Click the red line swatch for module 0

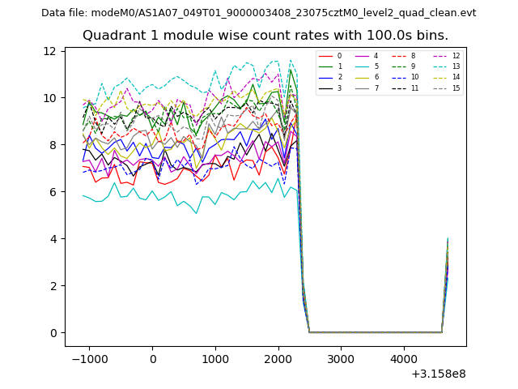(325, 56)
